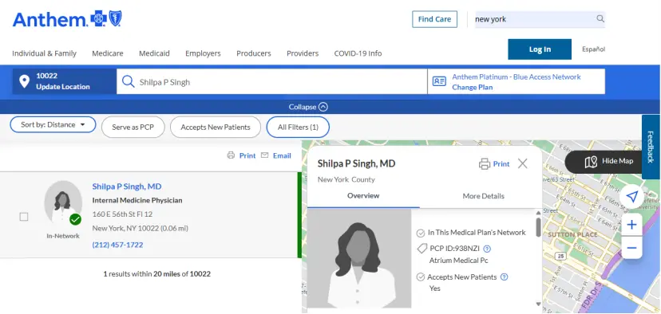Toggle the Accepts New Patients filter
This screenshot has height=314, width=661.
click(x=216, y=128)
